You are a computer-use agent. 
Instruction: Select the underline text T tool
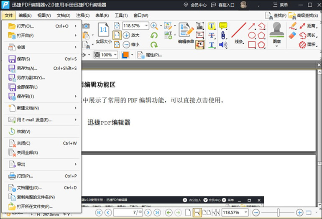pyautogui.click(x=212, y=45)
